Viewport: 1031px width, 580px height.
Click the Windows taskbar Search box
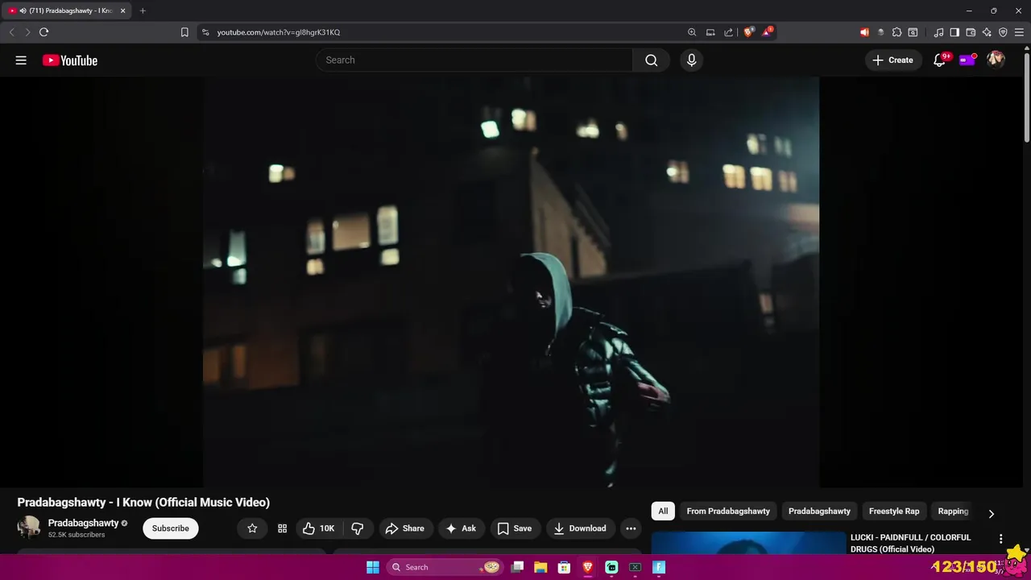pos(445,567)
